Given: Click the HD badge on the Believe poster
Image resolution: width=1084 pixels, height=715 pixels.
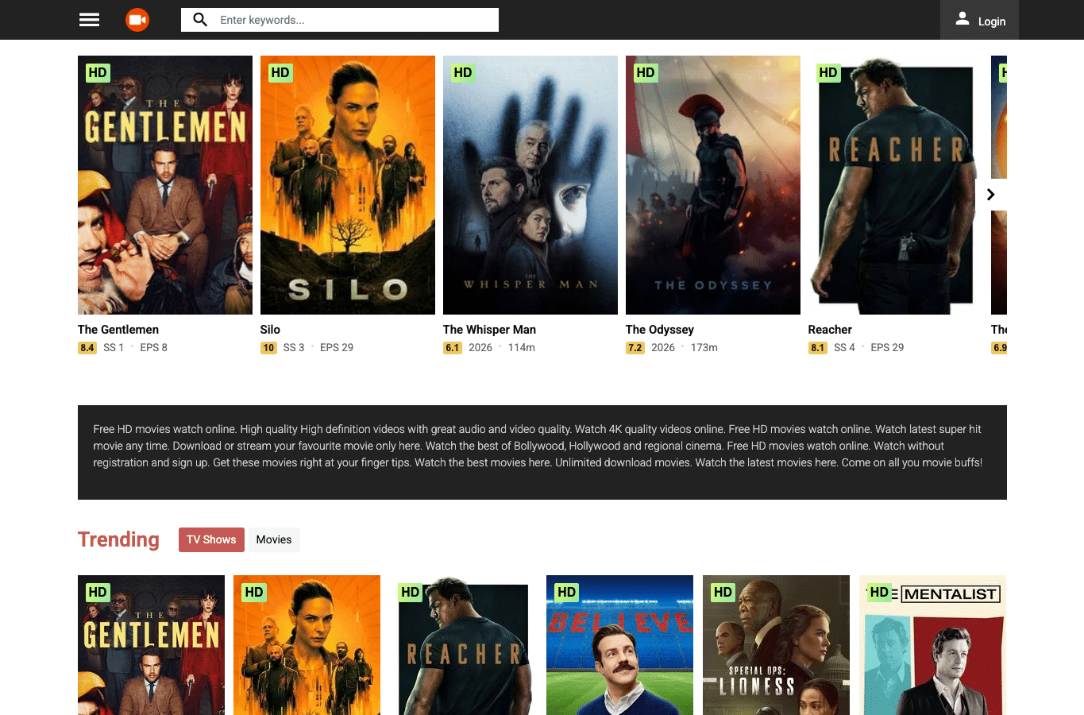Looking at the screenshot, I should pyautogui.click(x=566, y=593).
